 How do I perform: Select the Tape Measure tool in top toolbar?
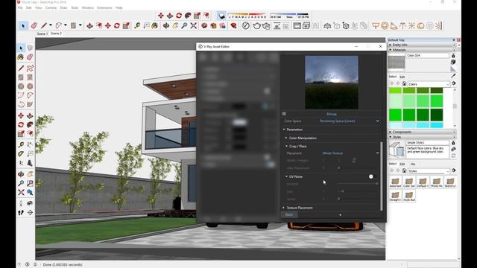(x=137, y=26)
